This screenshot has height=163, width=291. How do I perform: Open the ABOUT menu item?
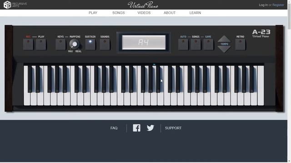click(170, 13)
